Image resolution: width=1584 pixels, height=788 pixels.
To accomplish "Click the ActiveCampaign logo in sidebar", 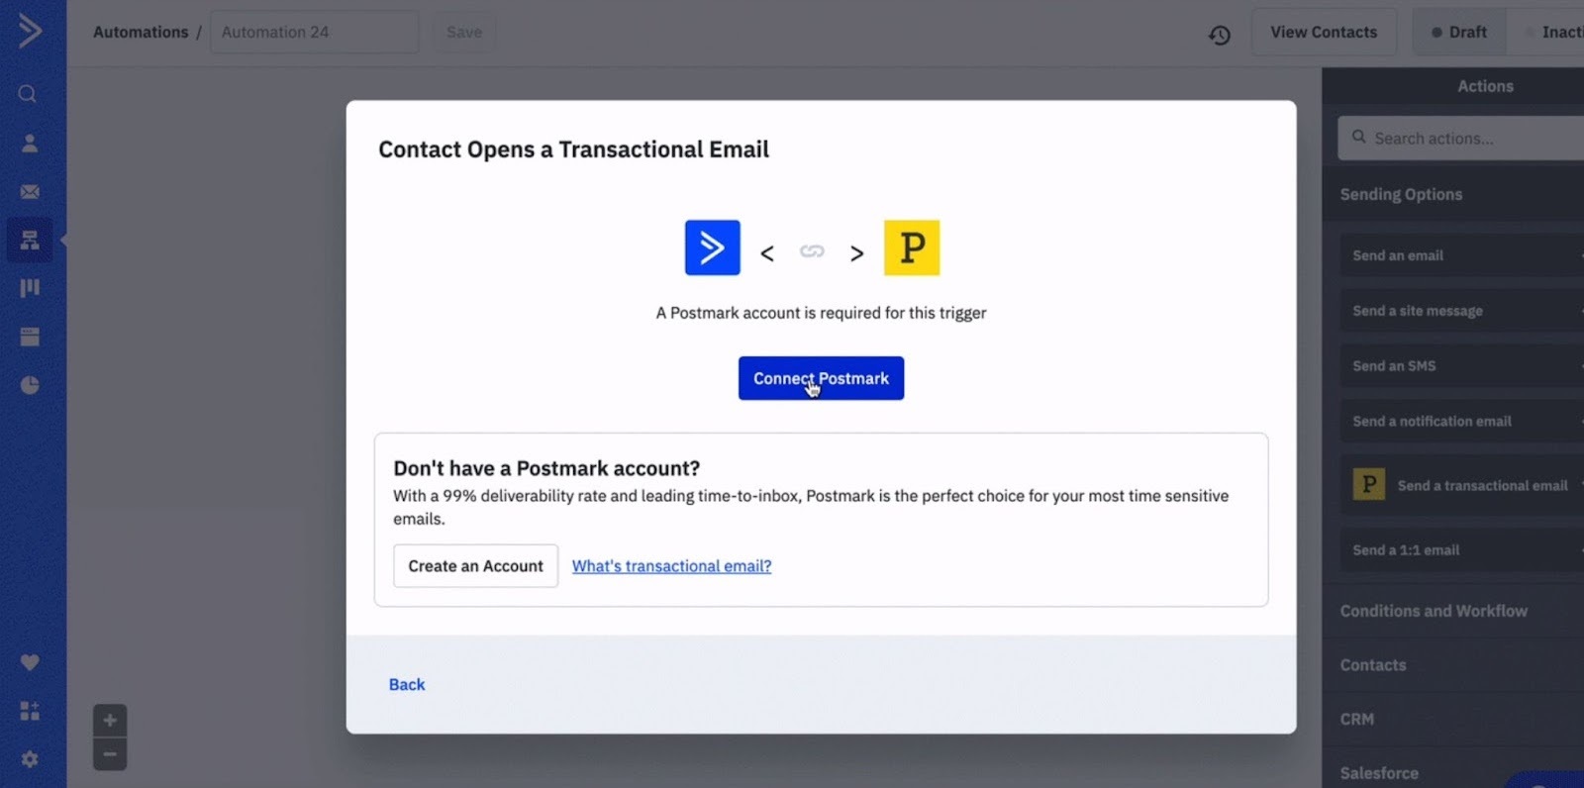I will pos(30,31).
